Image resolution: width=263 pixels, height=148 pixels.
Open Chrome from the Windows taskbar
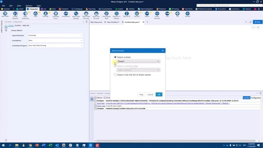tap(30, 145)
